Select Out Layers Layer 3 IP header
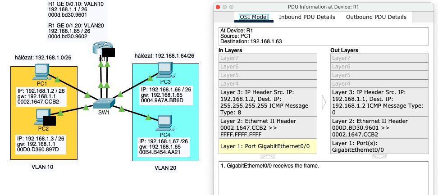Screen dimensions: 438x195 tap(379, 102)
